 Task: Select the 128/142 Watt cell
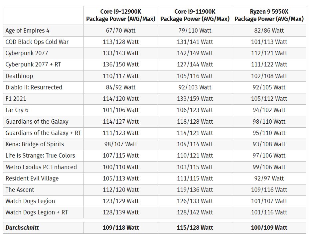(x=195, y=212)
